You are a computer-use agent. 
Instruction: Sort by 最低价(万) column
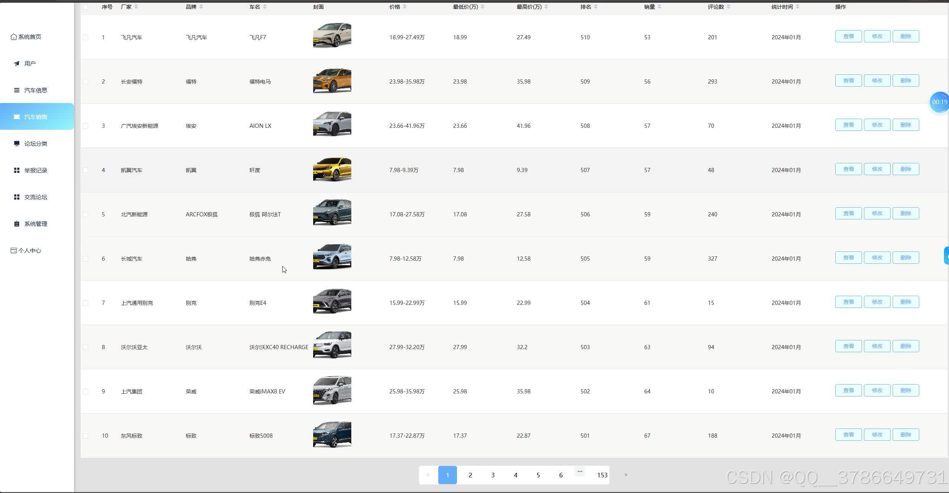[x=483, y=7]
